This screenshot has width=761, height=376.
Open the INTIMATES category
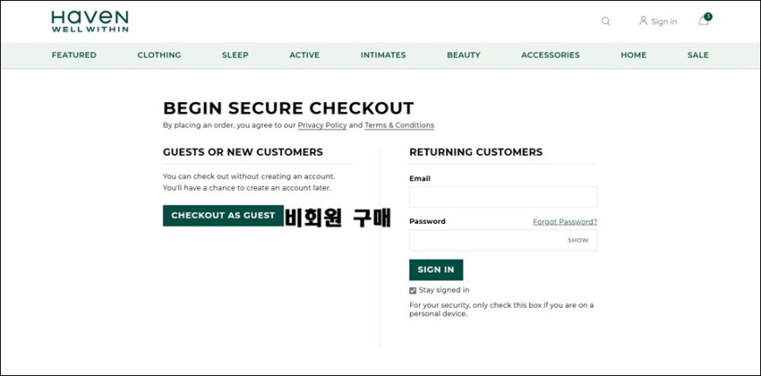(383, 55)
